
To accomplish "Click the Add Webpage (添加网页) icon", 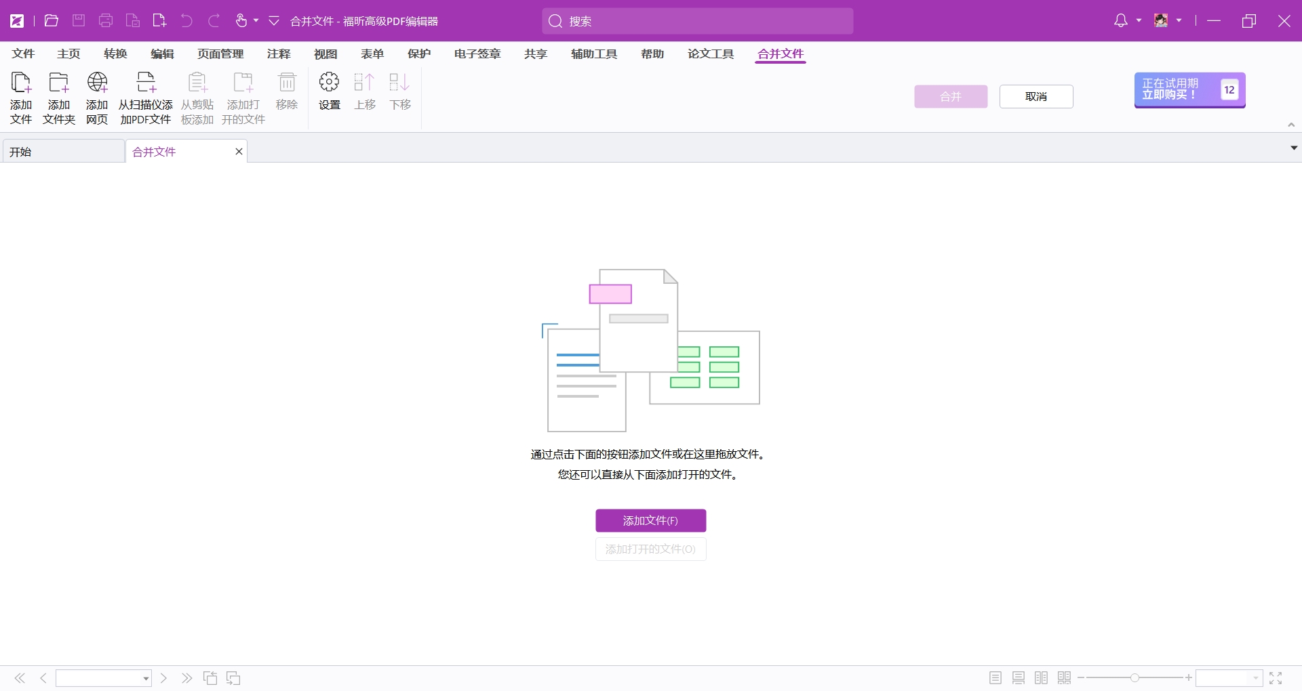I will coord(97,98).
